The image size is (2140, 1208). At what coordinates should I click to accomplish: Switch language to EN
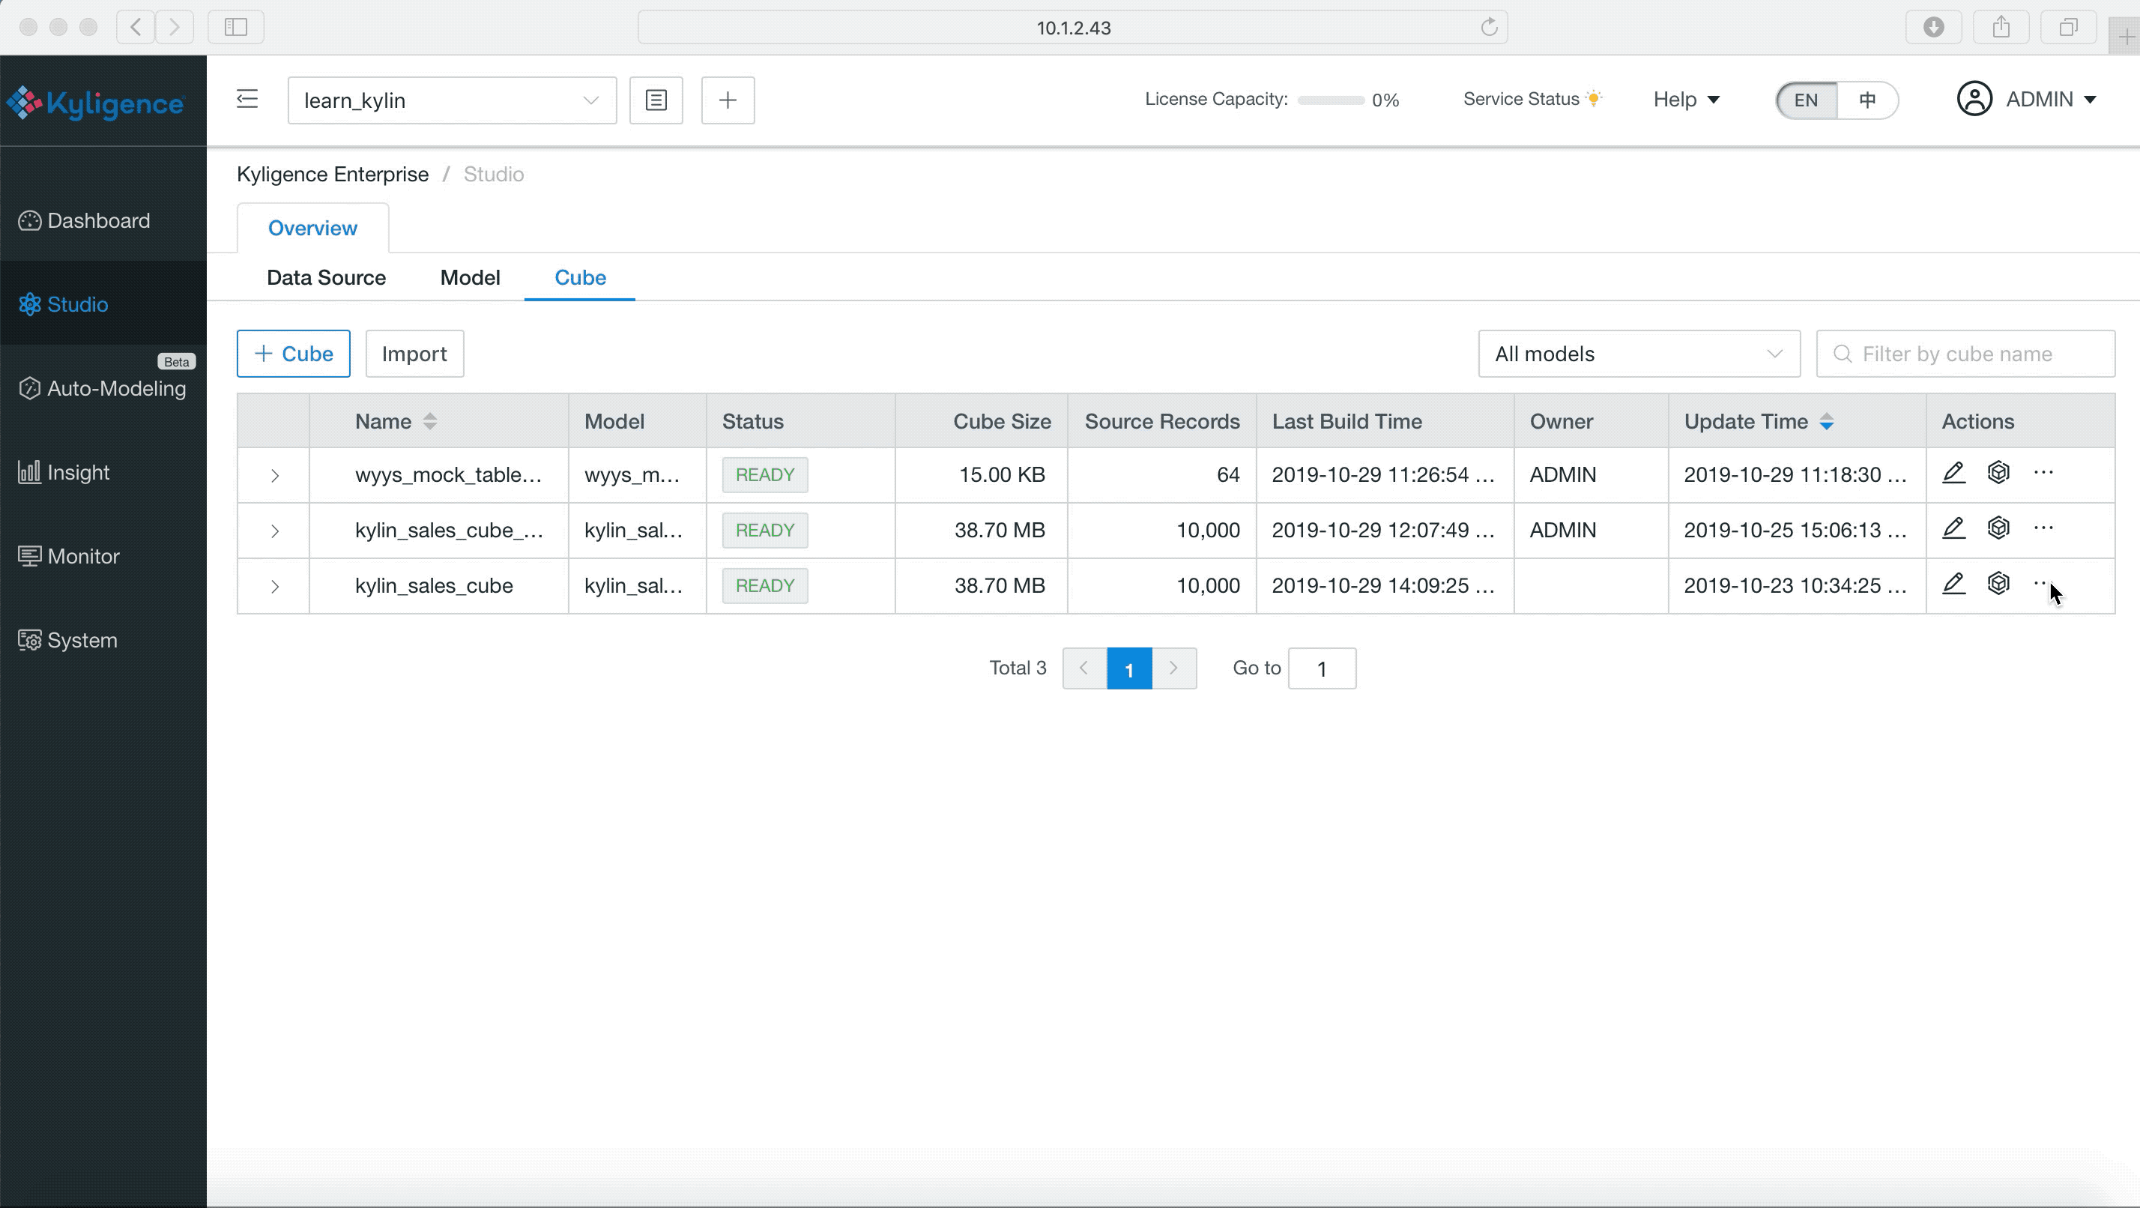(x=1805, y=100)
